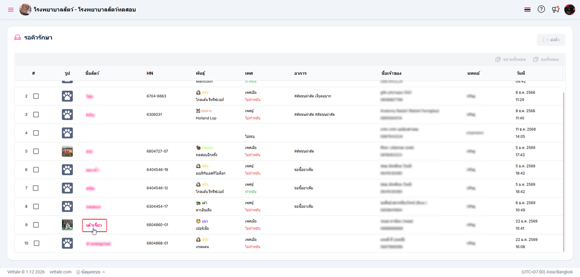This screenshot has height=277, width=580.
Task: Tick the checkbox for row 6
Action: pos(36,170)
